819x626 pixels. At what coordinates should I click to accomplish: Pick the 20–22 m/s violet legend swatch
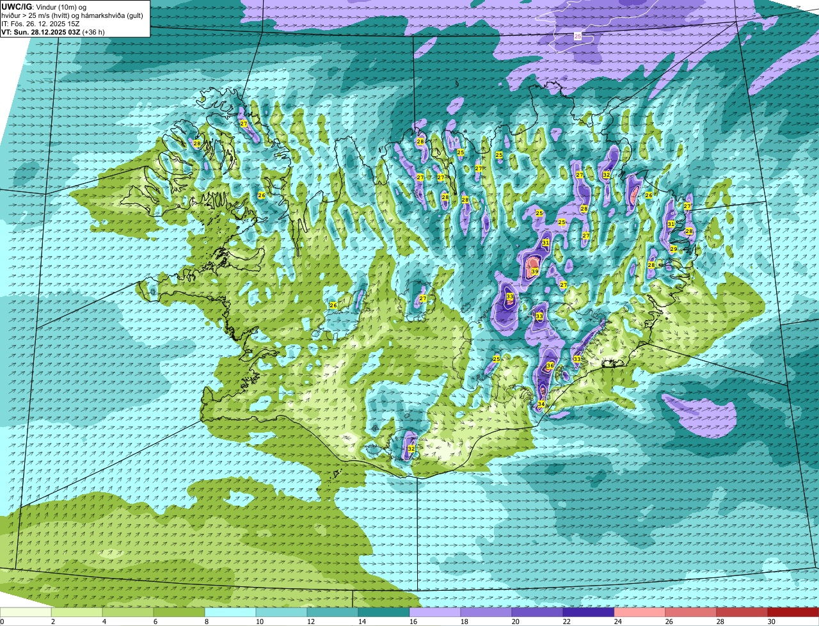(537, 612)
